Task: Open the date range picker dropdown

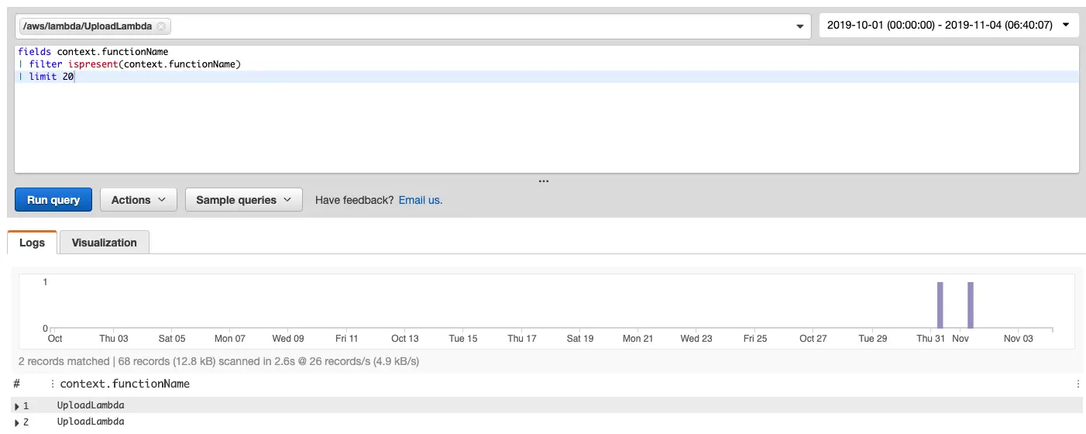Action: (x=949, y=26)
